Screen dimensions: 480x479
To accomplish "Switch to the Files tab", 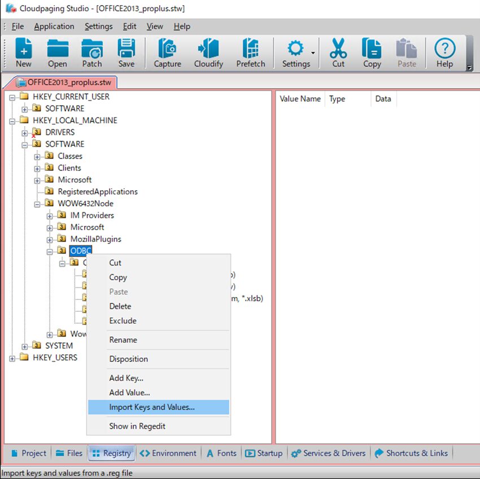I will [69, 453].
